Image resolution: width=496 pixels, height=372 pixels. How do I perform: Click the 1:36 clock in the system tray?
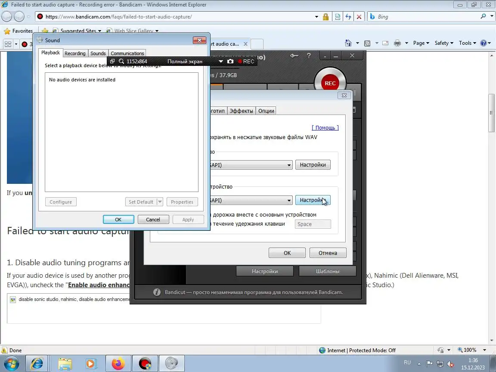[x=473, y=360]
